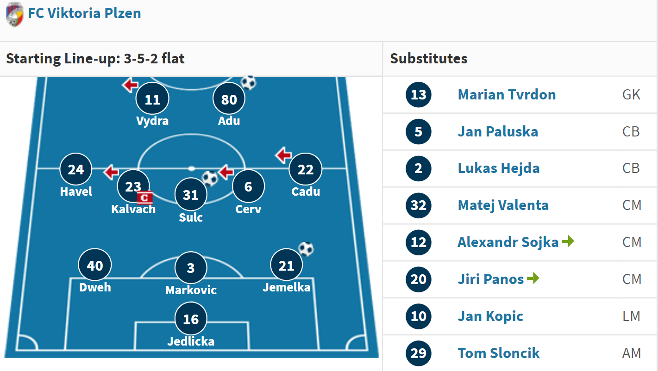
Task: Click the goal ball icon next to Sulc
Action: pyautogui.click(x=210, y=178)
